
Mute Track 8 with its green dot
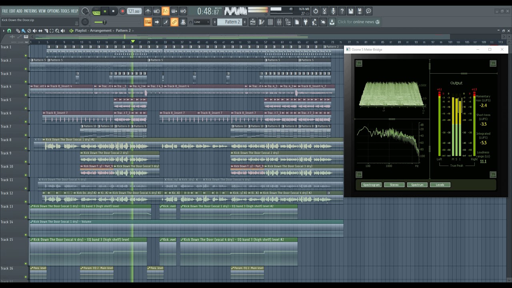click(x=26, y=148)
